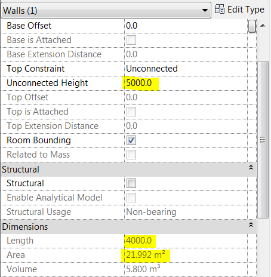Toggle the Top is Attached checkbox
271x277 pixels.
pyautogui.click(x=131, y=112)
